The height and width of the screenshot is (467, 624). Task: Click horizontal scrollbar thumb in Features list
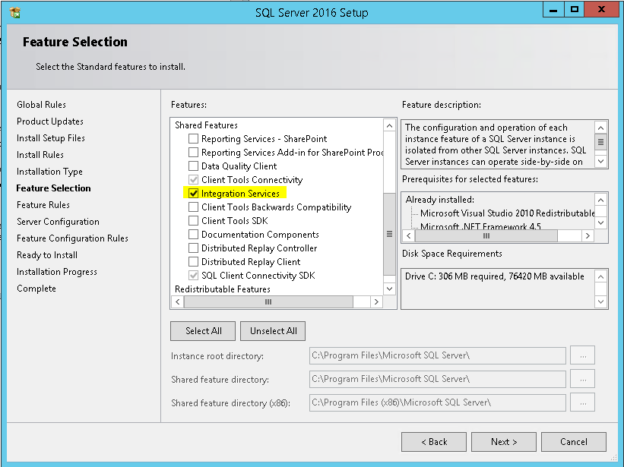click(268, 301)
